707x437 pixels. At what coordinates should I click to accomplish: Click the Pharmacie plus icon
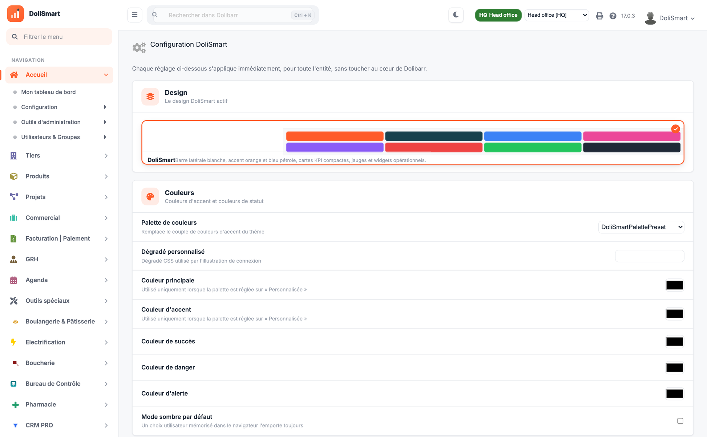(15, 404)
